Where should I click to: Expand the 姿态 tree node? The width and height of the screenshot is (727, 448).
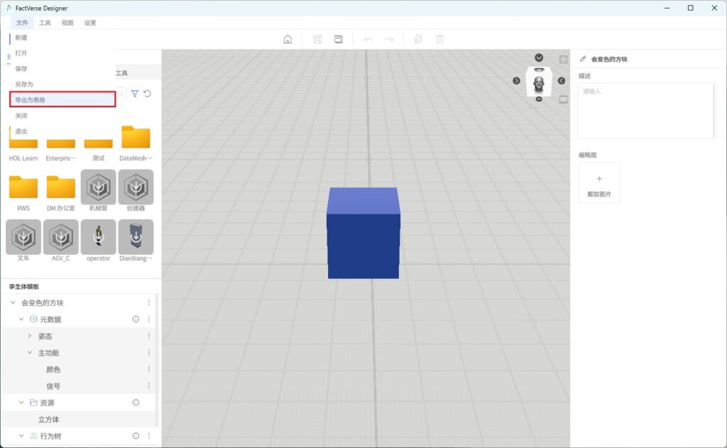coord(30,336)
